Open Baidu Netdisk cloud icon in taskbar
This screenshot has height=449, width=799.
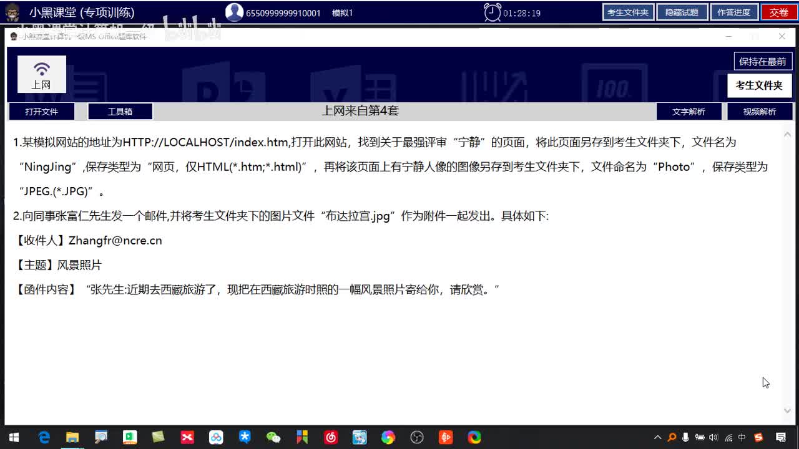pyautogui.click(x=216, y=437)
